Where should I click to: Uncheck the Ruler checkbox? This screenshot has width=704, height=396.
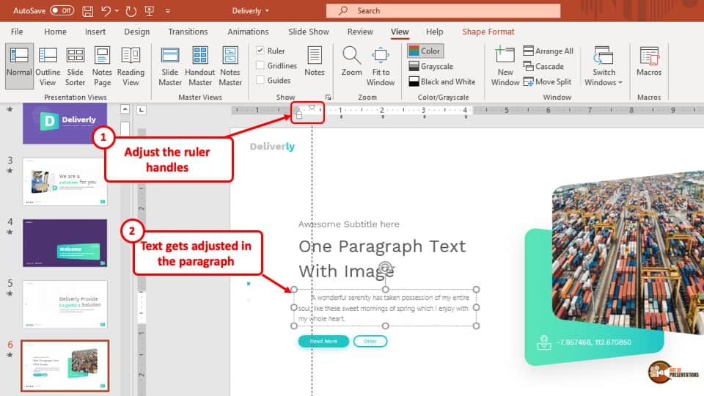tap(260, 51)
